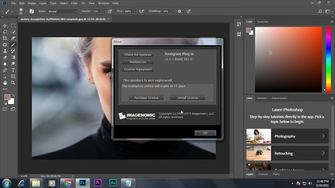
Task: Select the Eraser tool
Action: pyautogui.click(x=5, y=57)
